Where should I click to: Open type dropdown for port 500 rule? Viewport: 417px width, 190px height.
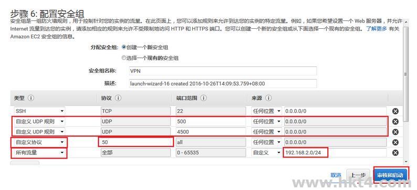39,121
